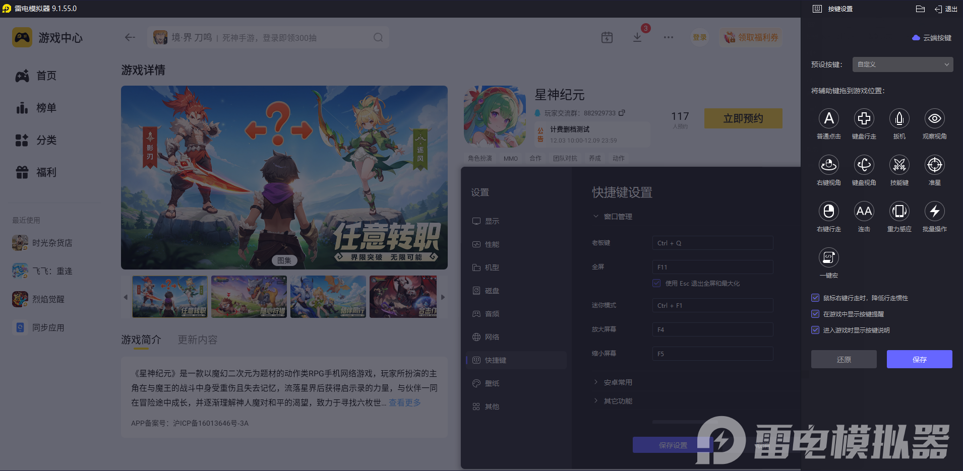Disable 在游戏中显示按键提醒
963x471 pixels.
click(815, 314)
